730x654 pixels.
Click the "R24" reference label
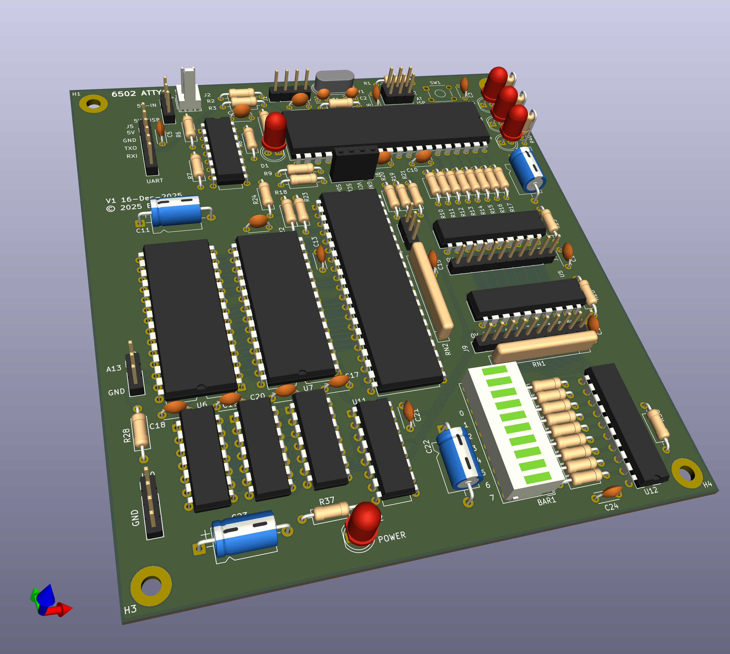[255, 199]
